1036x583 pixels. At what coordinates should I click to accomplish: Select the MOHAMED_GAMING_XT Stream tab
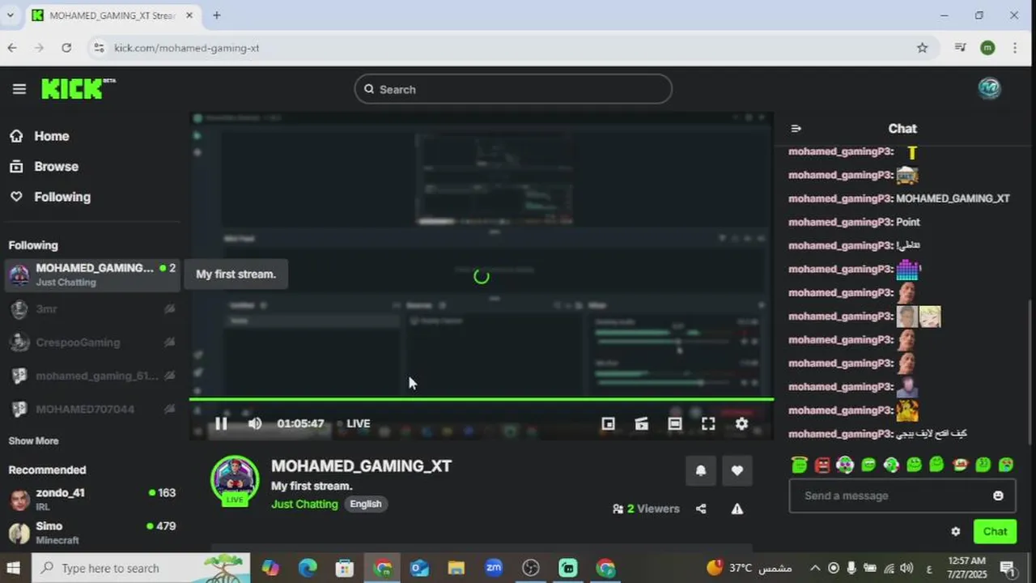113,15
